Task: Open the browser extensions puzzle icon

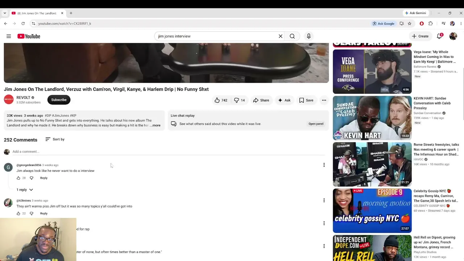Action: (431, 24)
